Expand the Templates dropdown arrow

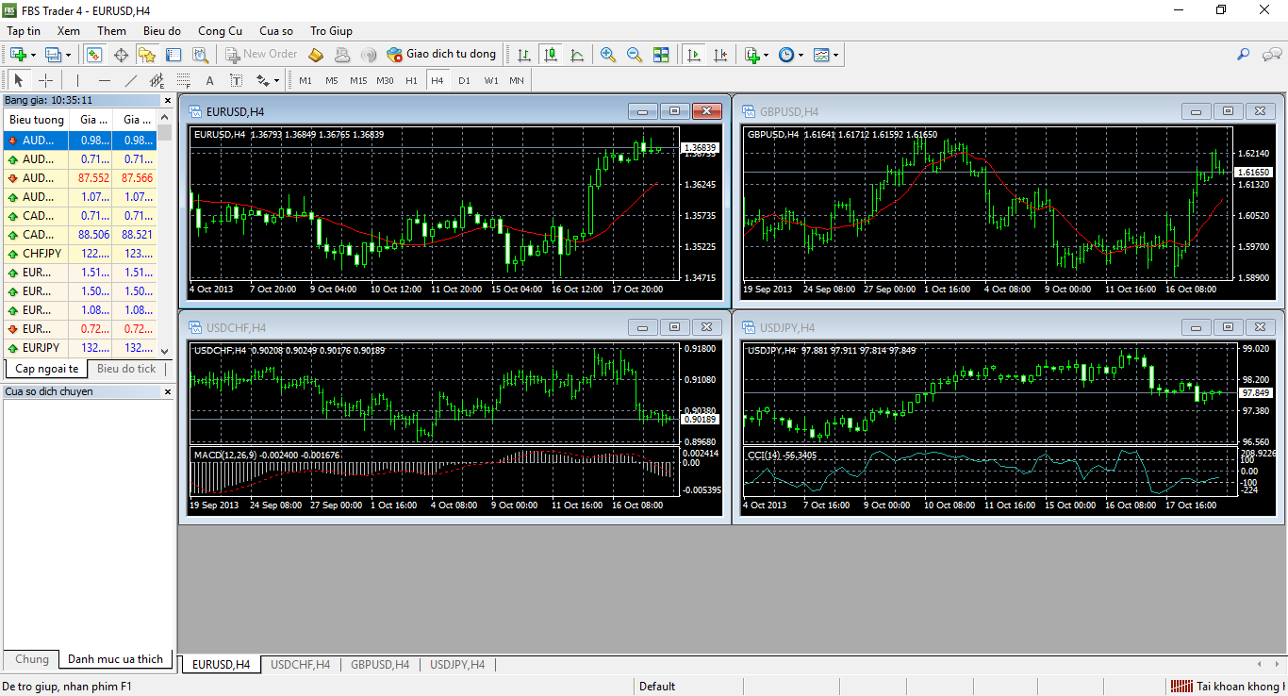[x=835, y=55]
